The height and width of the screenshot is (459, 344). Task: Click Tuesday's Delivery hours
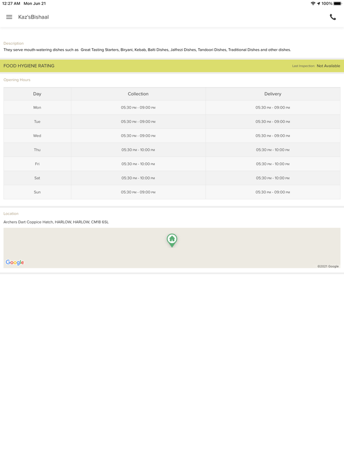coord(273,121)
